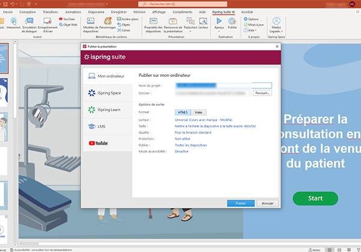Select LMS publishing destination
Viewport: 361px width, 252px height.
108,126
